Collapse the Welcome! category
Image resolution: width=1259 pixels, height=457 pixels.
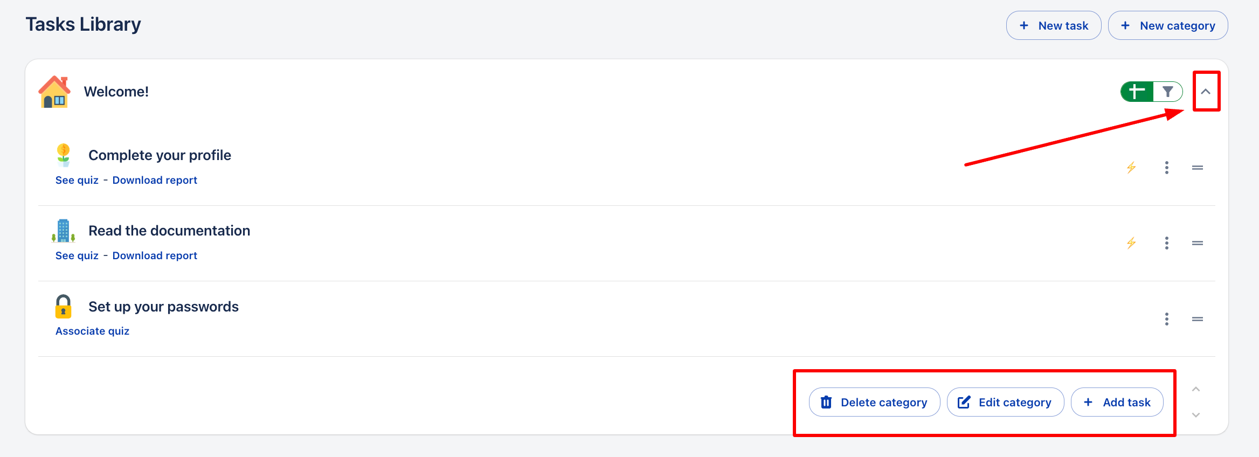1206,92
